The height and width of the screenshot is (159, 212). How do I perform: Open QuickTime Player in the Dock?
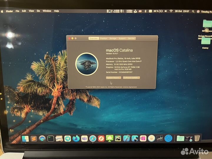pyautogui.click(x=42, y=139)
